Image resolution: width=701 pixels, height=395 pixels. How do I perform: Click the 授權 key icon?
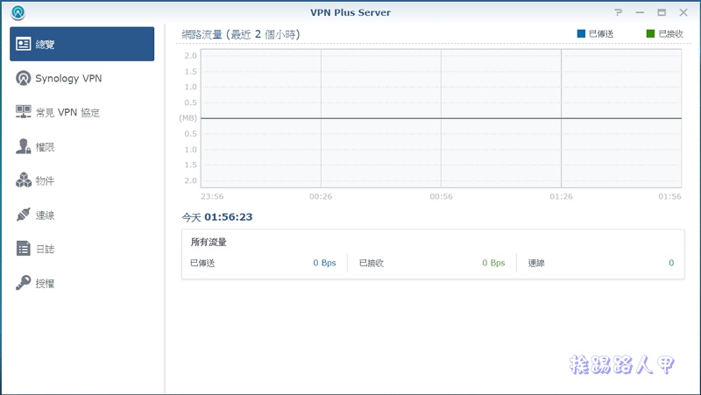24,282
